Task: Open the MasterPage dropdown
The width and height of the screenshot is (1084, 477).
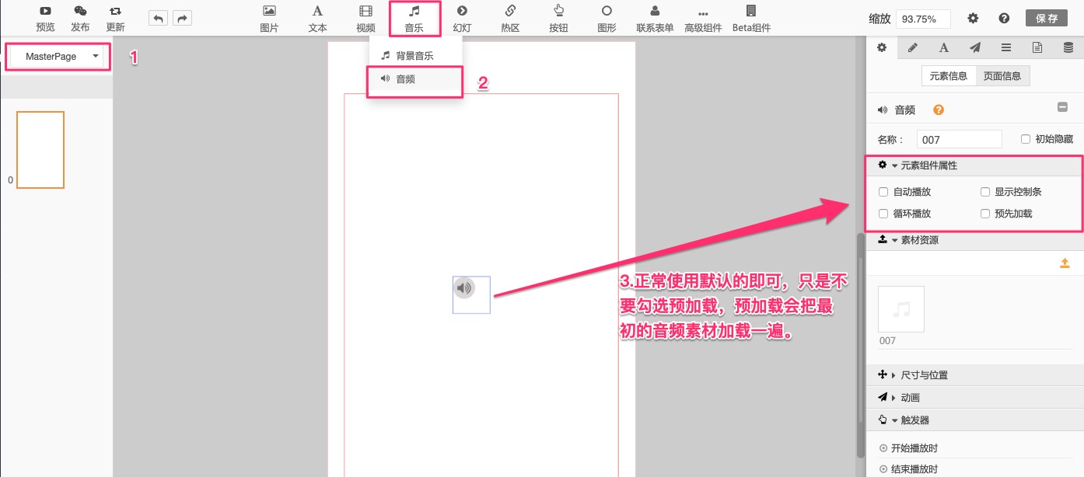Action: pyautogui.click(x=58, y=57)
